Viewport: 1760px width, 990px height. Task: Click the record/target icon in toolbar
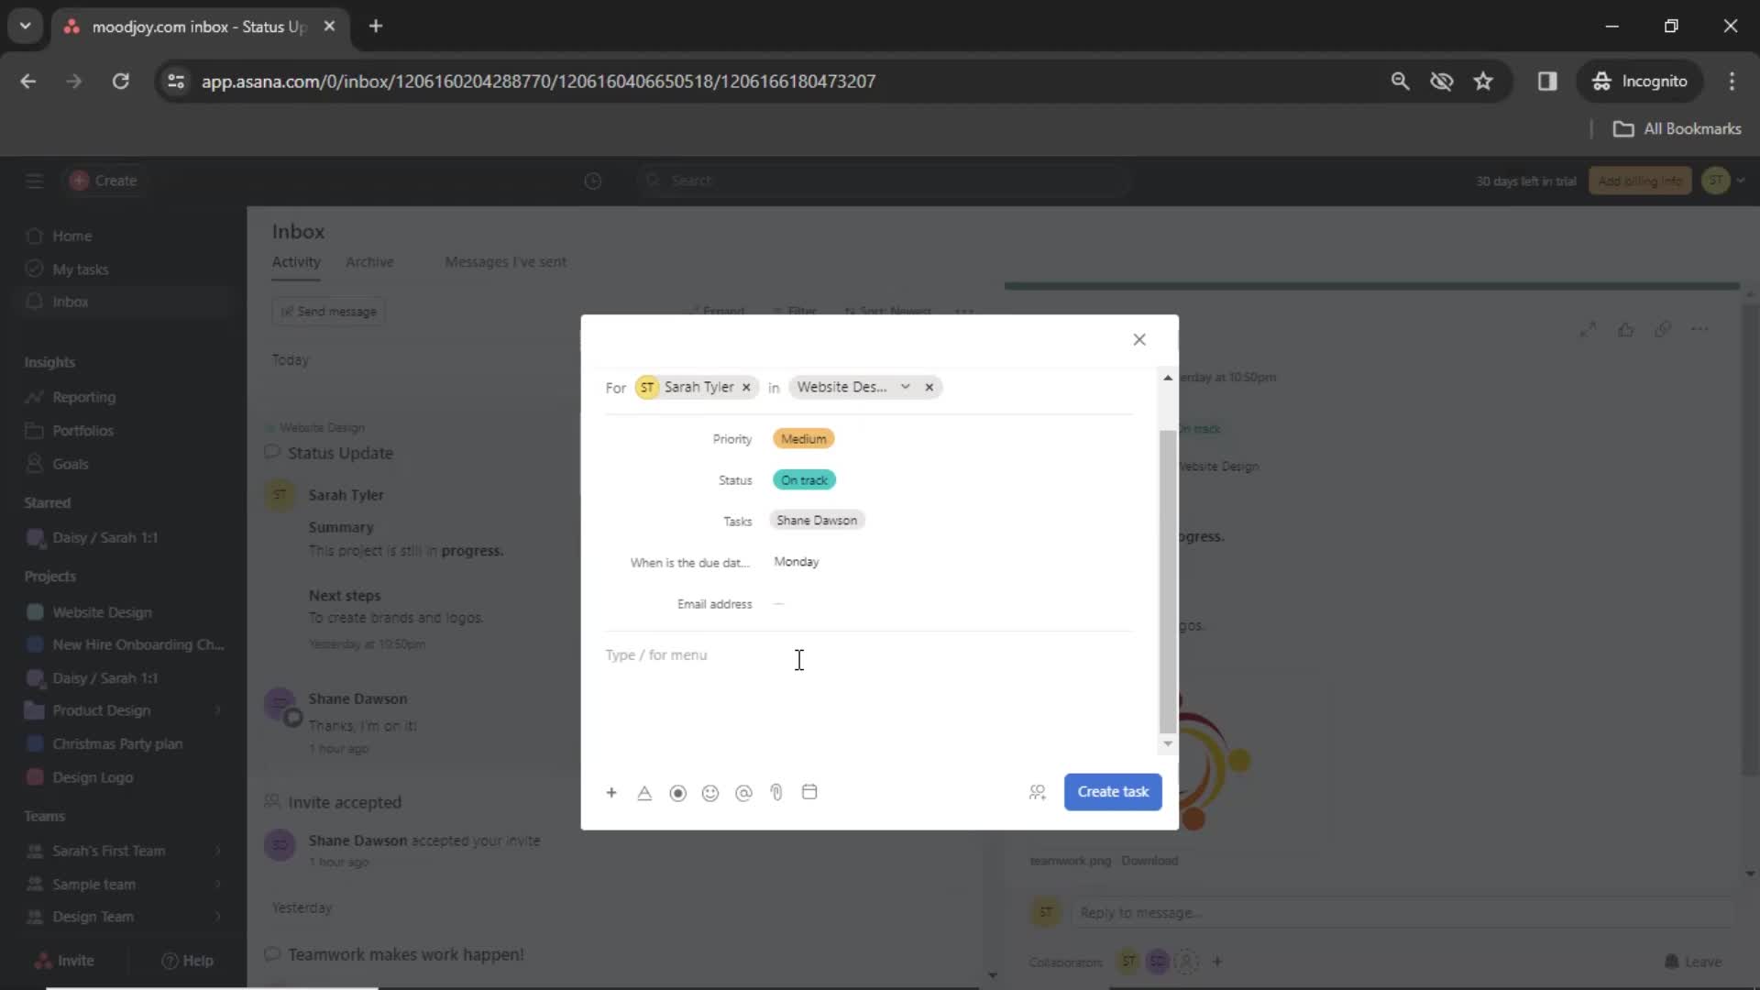pos(678,792)
